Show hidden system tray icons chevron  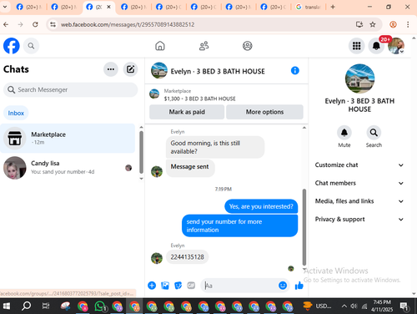(x=344, y=306)
